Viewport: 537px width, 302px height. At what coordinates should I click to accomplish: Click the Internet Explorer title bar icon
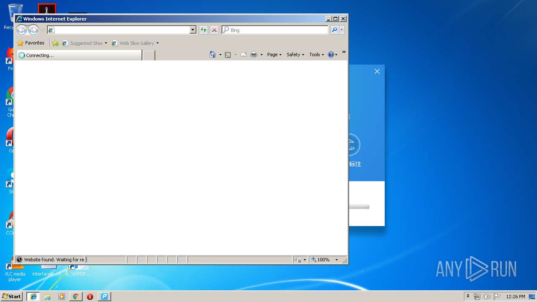pos(19,19)
